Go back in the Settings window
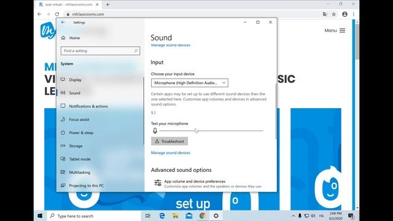 tap(63, 22)
